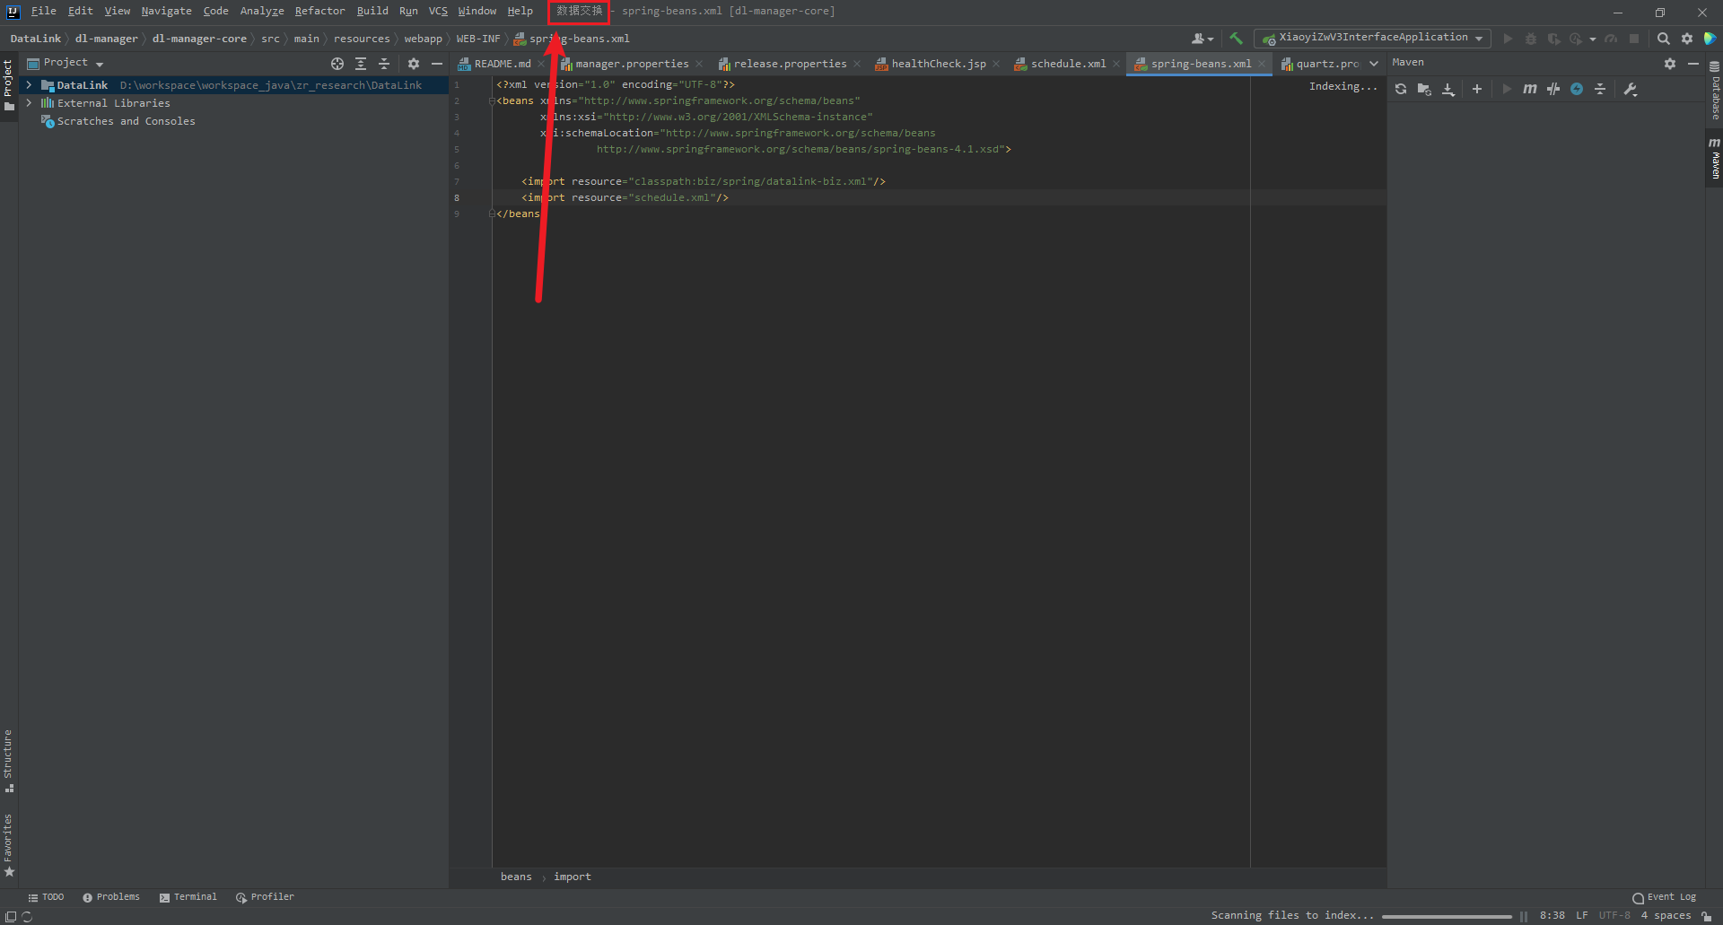Close the spring-beans.xml tab
The height and width of the screenshot is (925, 1723).
pyautogui.click(x=1262, y=64)
